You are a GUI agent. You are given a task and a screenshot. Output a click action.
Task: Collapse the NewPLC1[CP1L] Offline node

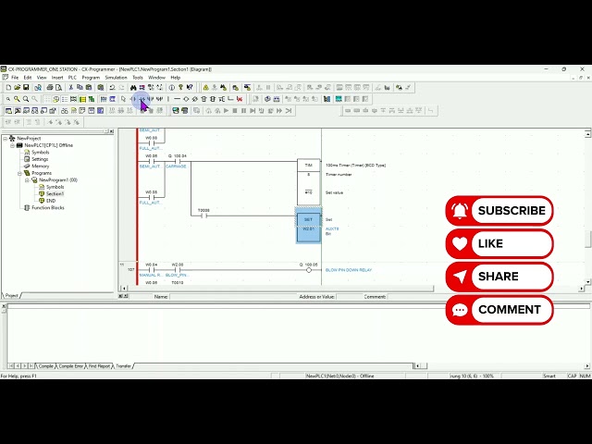tap(12, 145)
